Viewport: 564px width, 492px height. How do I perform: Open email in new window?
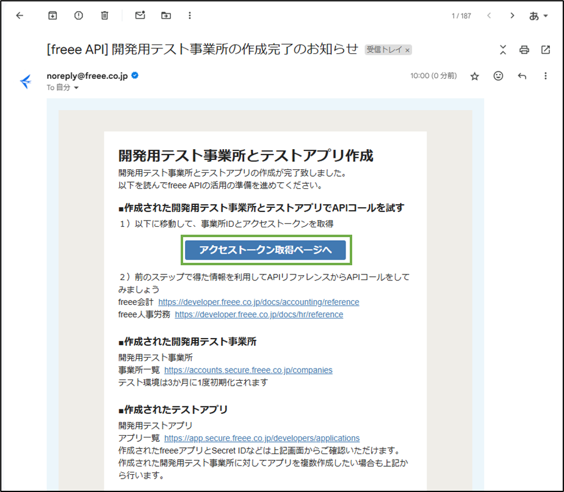pyautogui.click(x=546, y=50)
